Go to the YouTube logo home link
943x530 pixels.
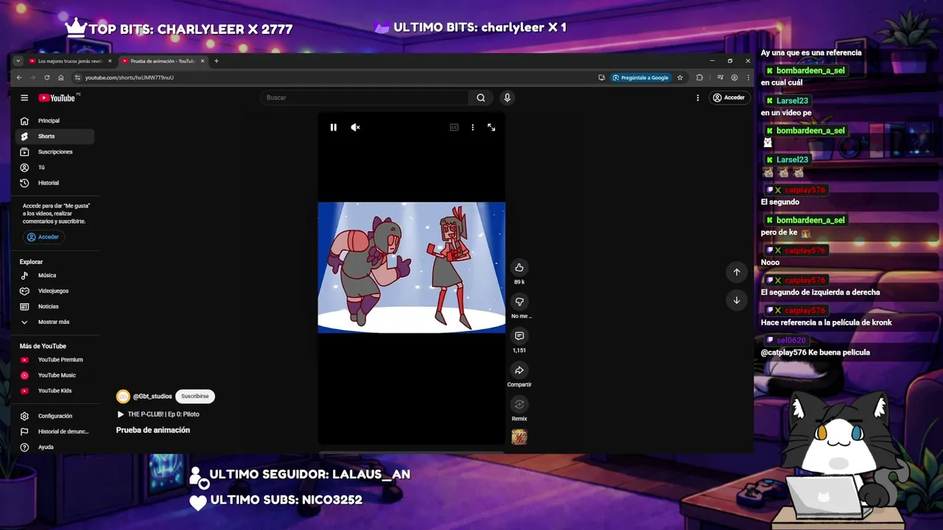tap(58, 98)
